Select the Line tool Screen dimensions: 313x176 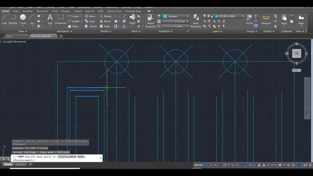tap(4, 20)
